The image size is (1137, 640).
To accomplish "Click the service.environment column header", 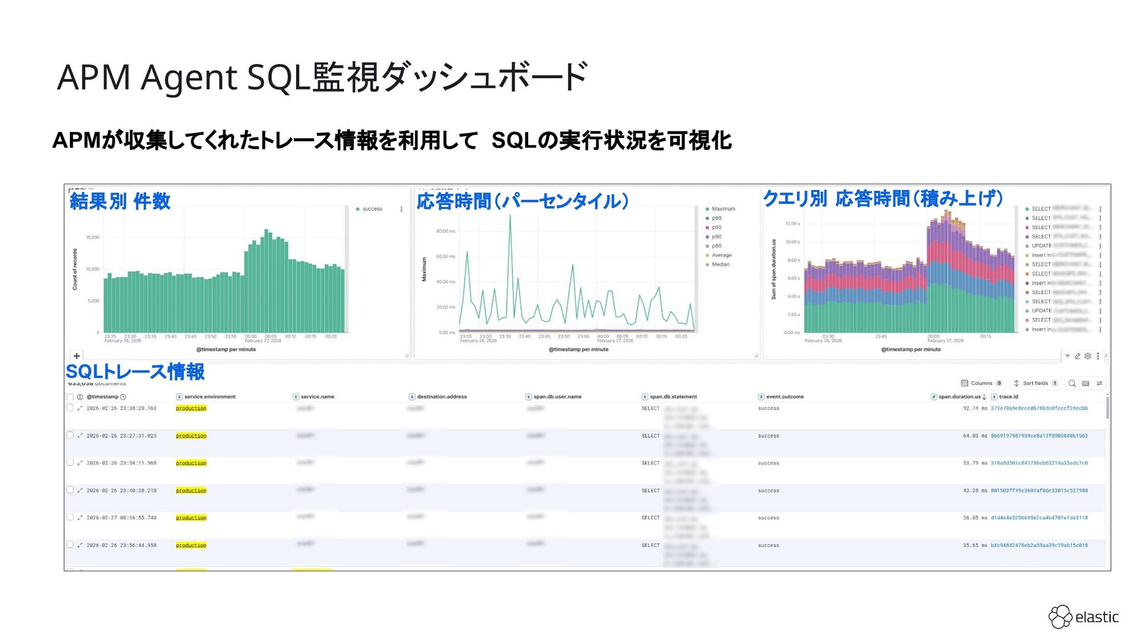I will click(210, 397).
